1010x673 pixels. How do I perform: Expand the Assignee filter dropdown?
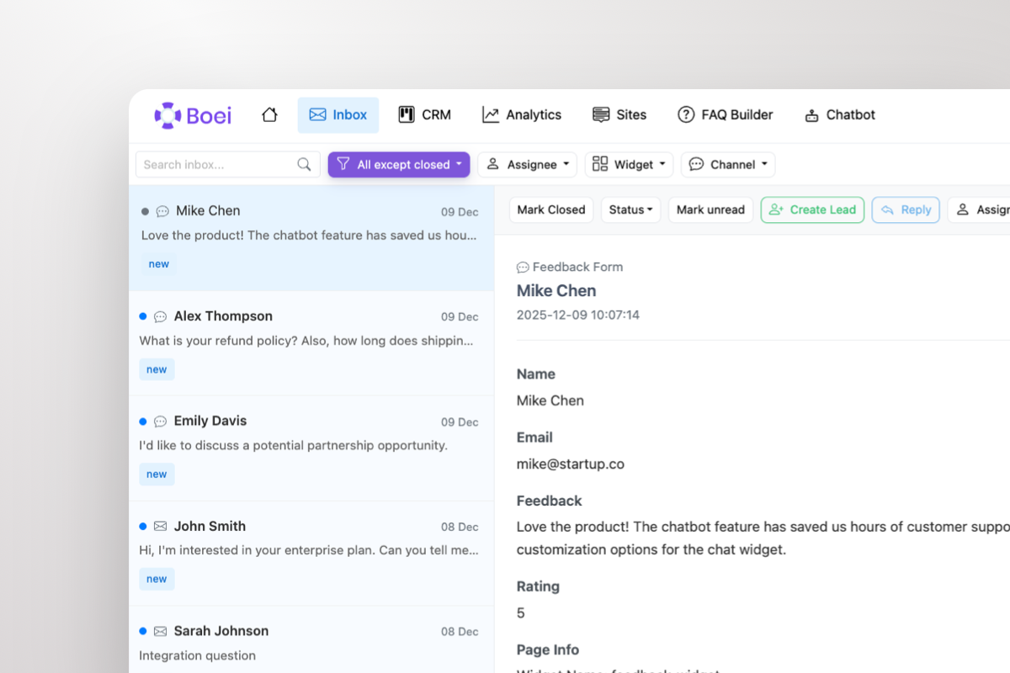527,164
